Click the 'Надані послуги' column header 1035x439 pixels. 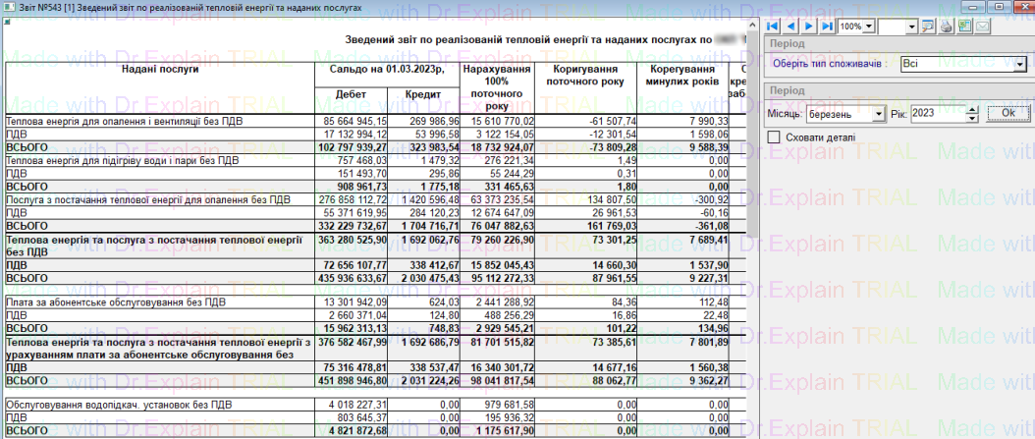[160, 70]
